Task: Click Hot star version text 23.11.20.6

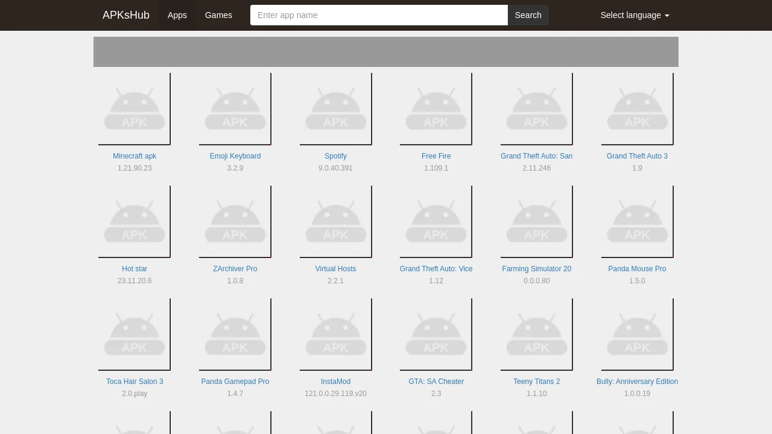Action: pyautogui.click(x=134, y=281)
